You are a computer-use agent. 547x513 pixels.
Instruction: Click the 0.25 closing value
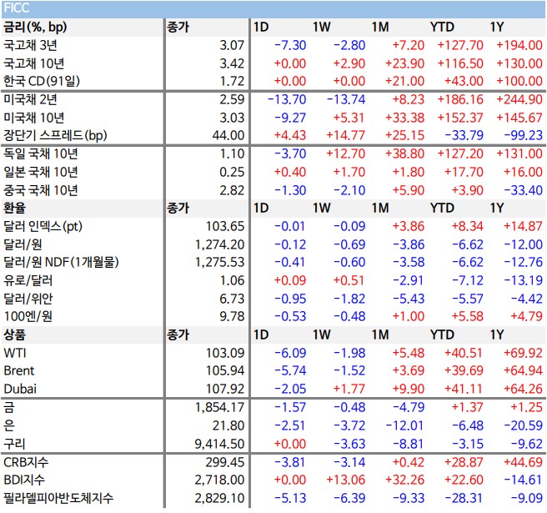click(232, 172)
